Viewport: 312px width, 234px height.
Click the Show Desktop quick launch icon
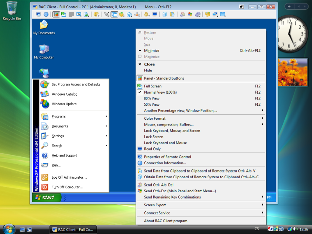[x=22, y=230]
